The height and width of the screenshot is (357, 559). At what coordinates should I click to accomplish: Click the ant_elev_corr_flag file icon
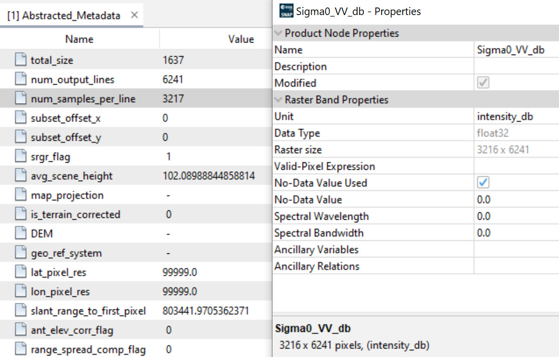coord(21,329)
